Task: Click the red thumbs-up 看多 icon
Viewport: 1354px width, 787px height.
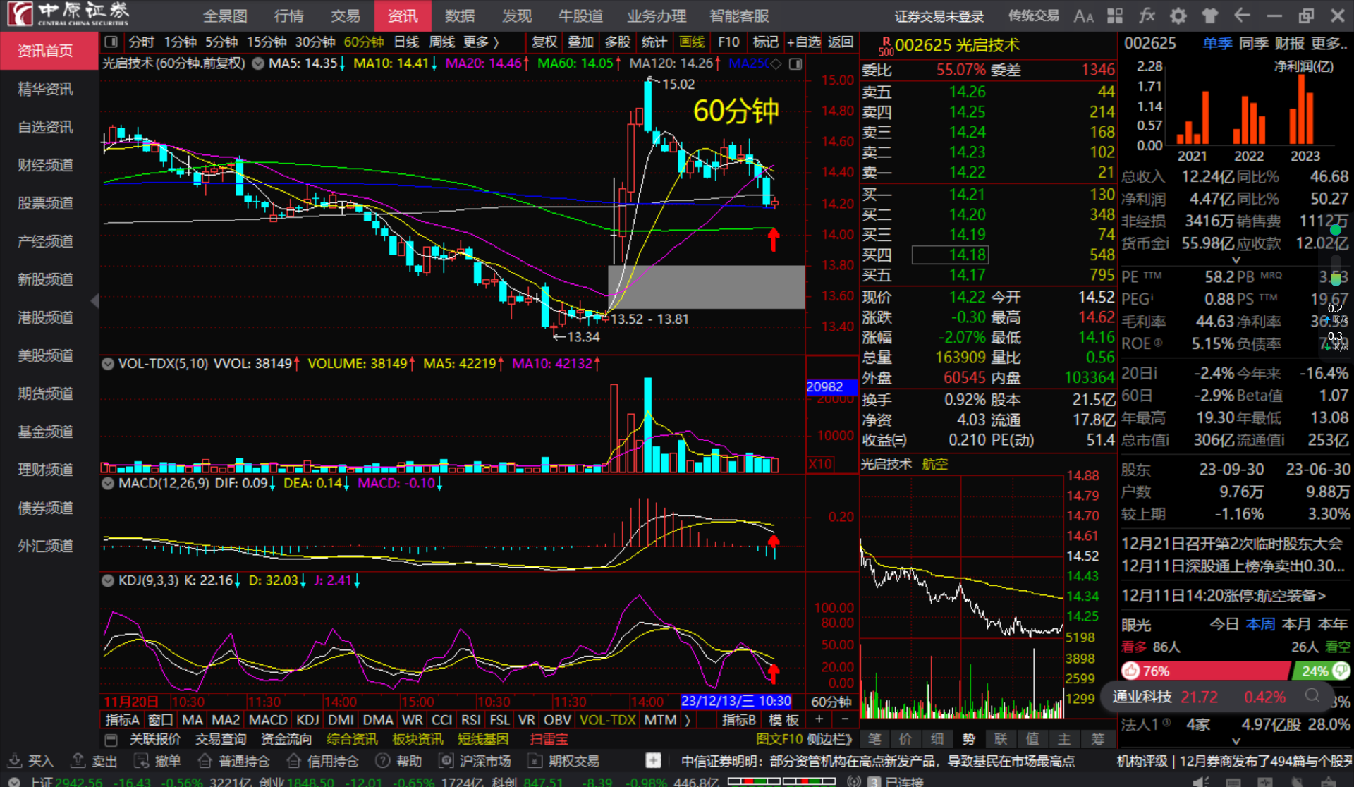Action: (1131, 671)
